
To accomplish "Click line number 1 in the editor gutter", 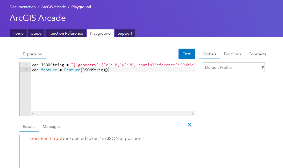I will click(x=26, y=65).
